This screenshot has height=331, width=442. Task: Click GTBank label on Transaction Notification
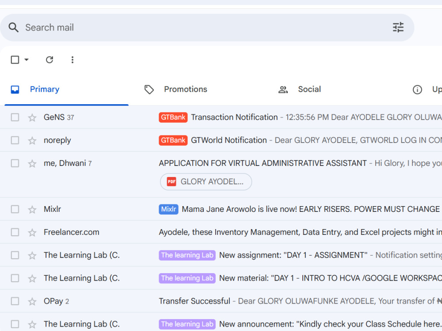173,117
